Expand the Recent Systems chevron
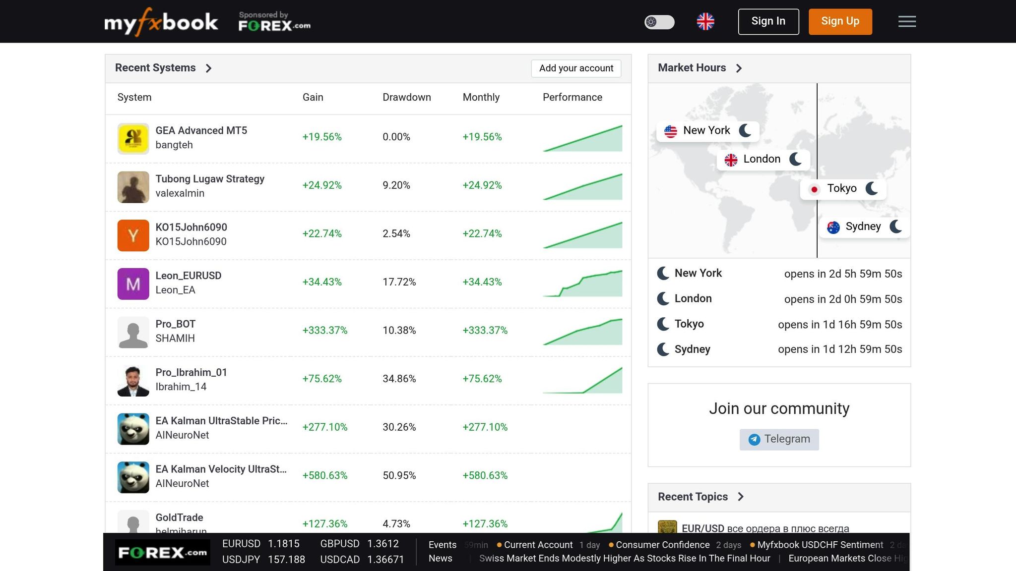 click(x=209, y=68)
